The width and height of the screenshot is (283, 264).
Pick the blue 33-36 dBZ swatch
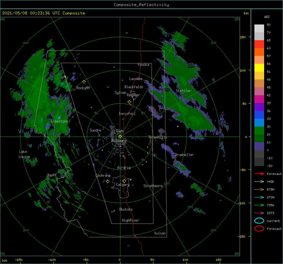tap(259, 115)
